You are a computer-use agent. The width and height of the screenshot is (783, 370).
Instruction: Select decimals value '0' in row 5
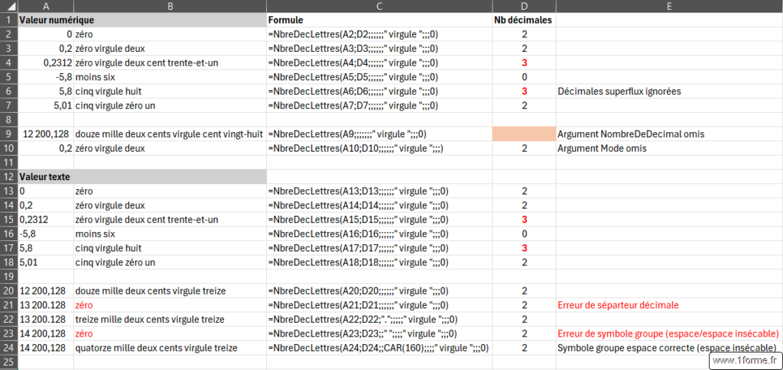pos(525,77)
